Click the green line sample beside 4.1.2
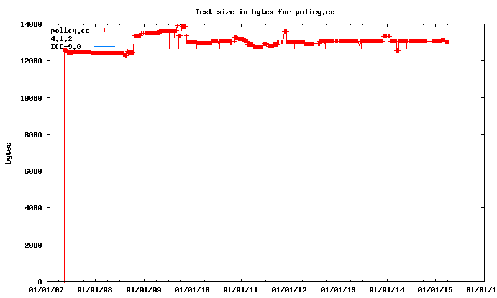The width and height of the screenshot is (497, 298). pyautogui.click(x=105, y=38)
